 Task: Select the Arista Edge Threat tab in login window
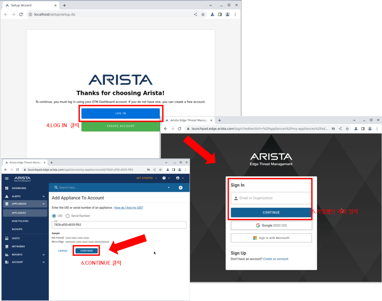point(189,120)
